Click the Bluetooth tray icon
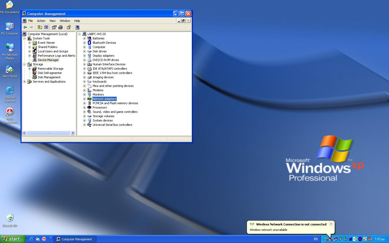This screenshot has width=389, height=243. pos(360,239)
